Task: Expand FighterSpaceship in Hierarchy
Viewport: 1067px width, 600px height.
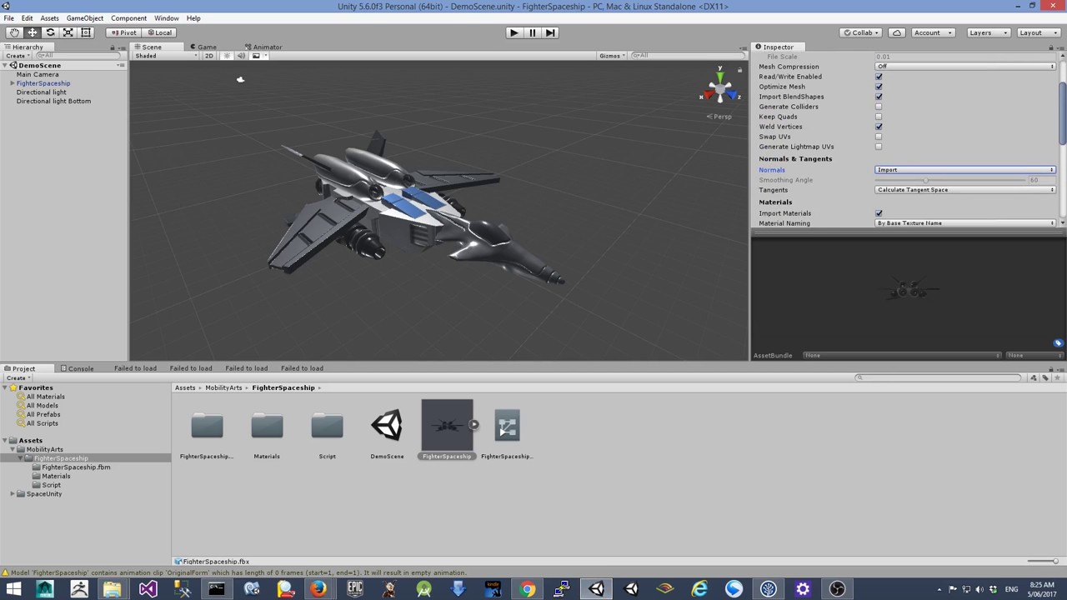Action: (x=13, y=83)
